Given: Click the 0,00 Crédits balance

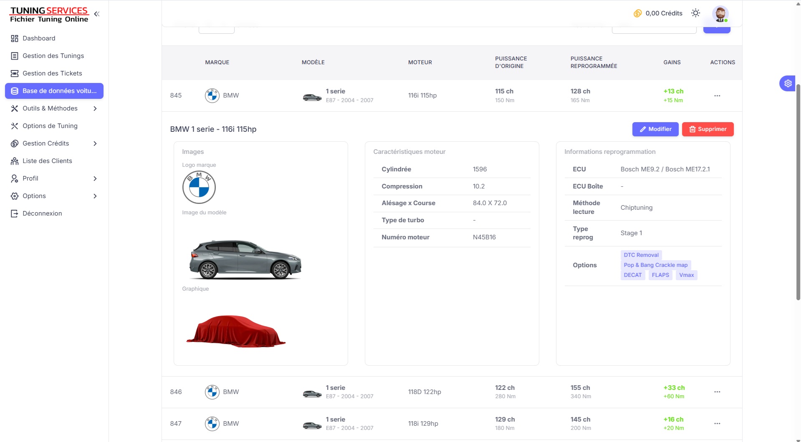Looking at the screenshot, I should pos(664,13).
